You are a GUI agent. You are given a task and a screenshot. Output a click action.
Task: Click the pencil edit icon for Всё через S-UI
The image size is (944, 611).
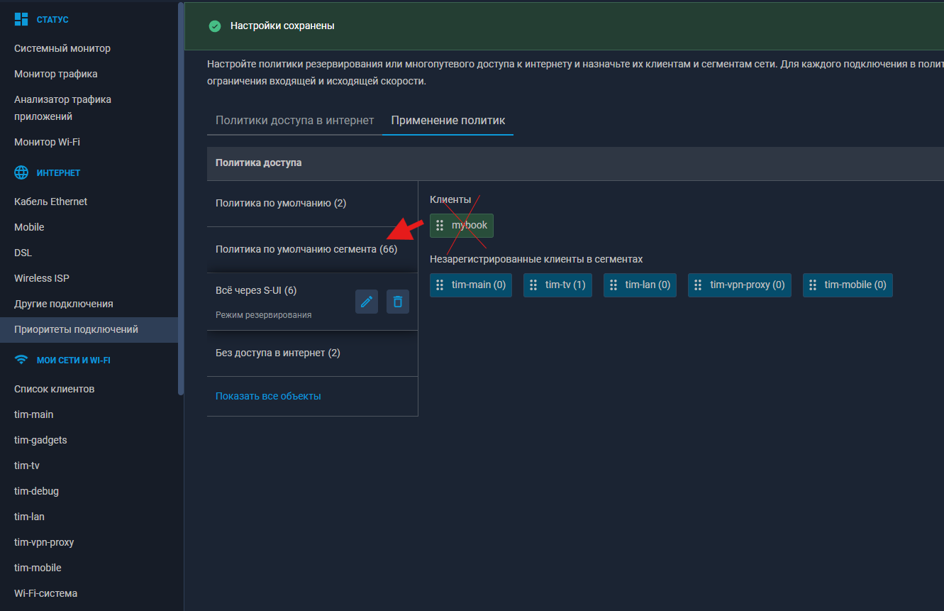coord(367,302)
